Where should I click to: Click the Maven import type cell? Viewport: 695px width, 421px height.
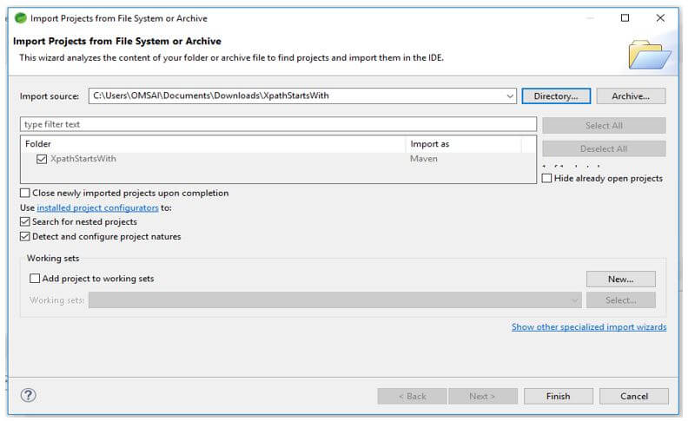pos(424,159)
